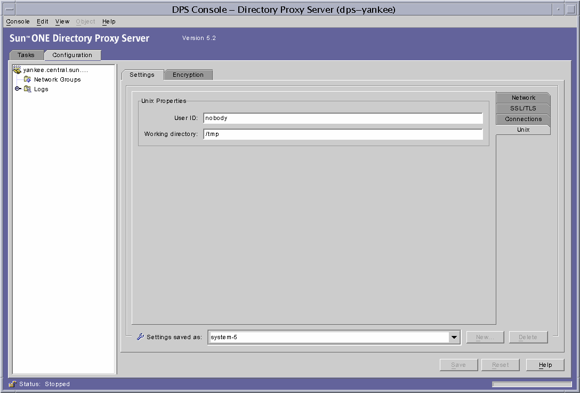Click the server icon beside yankee.central.sun
Image resolution: width=580 pixels, height=393 pixels.
17,69
